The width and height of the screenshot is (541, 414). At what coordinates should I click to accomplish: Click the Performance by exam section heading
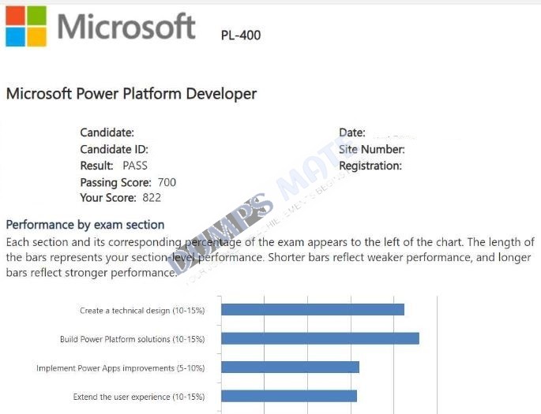pos(85,225)
